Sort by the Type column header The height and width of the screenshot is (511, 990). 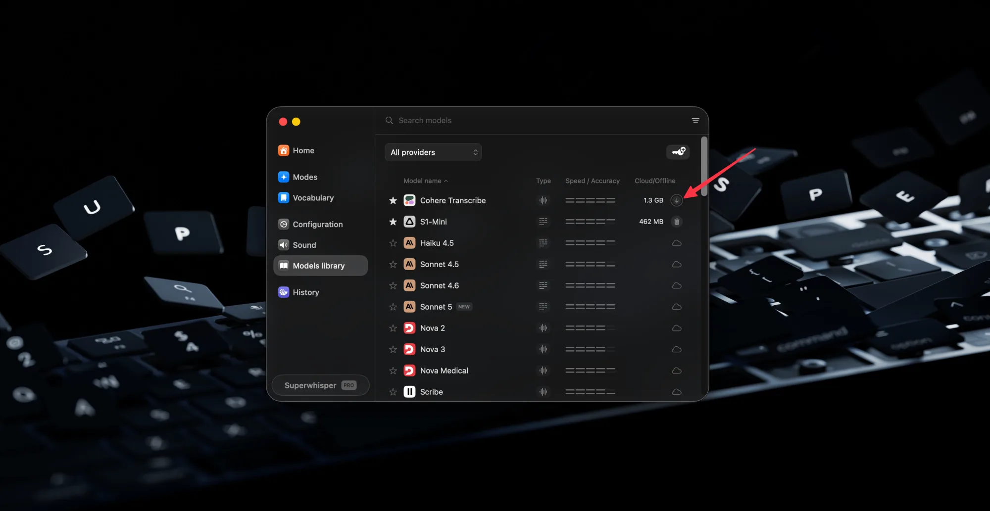tap(543, 181)
